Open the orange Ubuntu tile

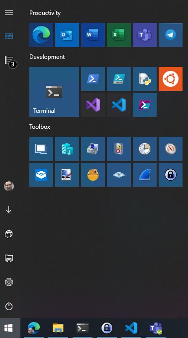coord(171,79)
